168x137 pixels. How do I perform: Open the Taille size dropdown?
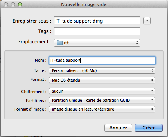tap(102, 70)
